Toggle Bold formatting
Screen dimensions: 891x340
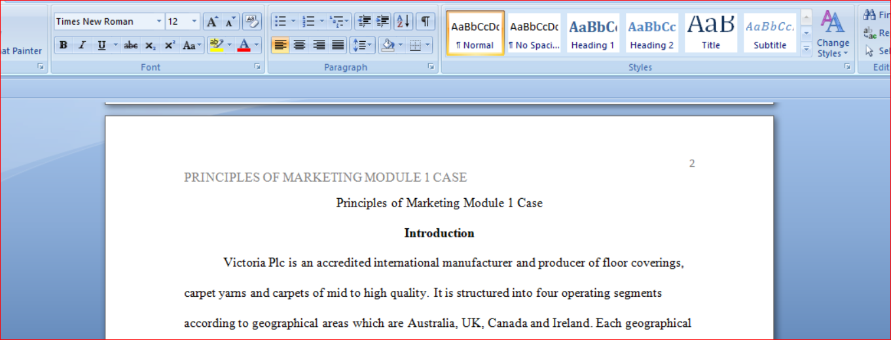64,45
